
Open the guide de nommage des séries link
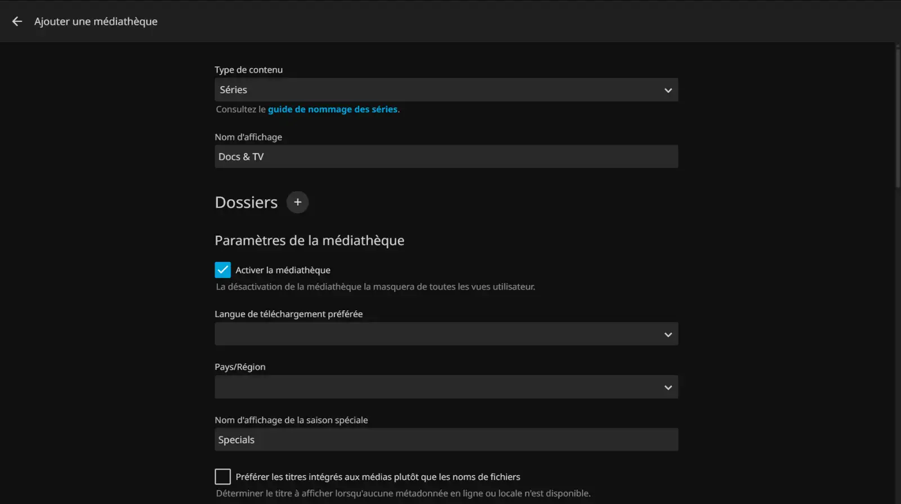point(332,110)
